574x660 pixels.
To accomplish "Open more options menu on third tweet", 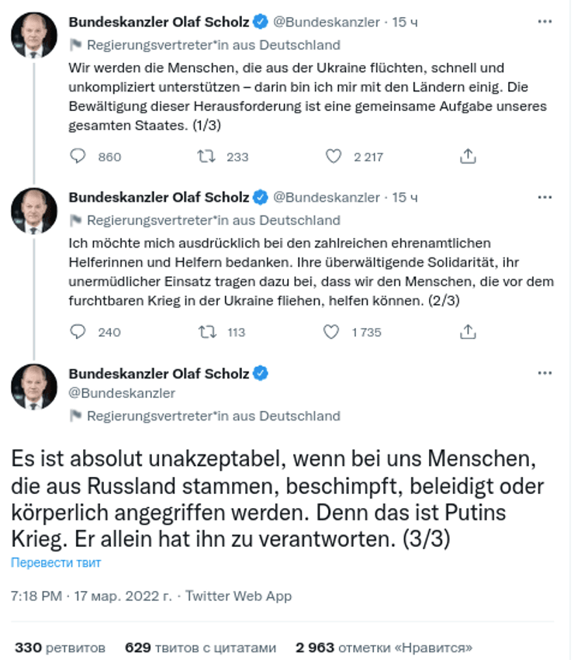I will click(x=545, y=373).
